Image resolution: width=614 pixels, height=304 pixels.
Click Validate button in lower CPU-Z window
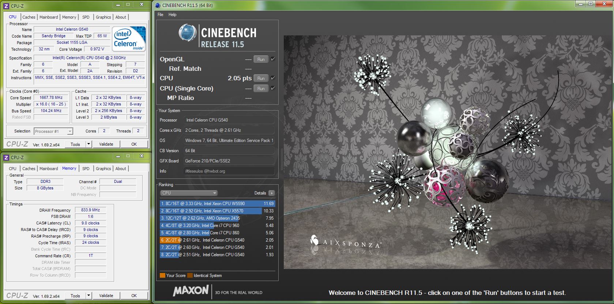click(x=106, y=296)
